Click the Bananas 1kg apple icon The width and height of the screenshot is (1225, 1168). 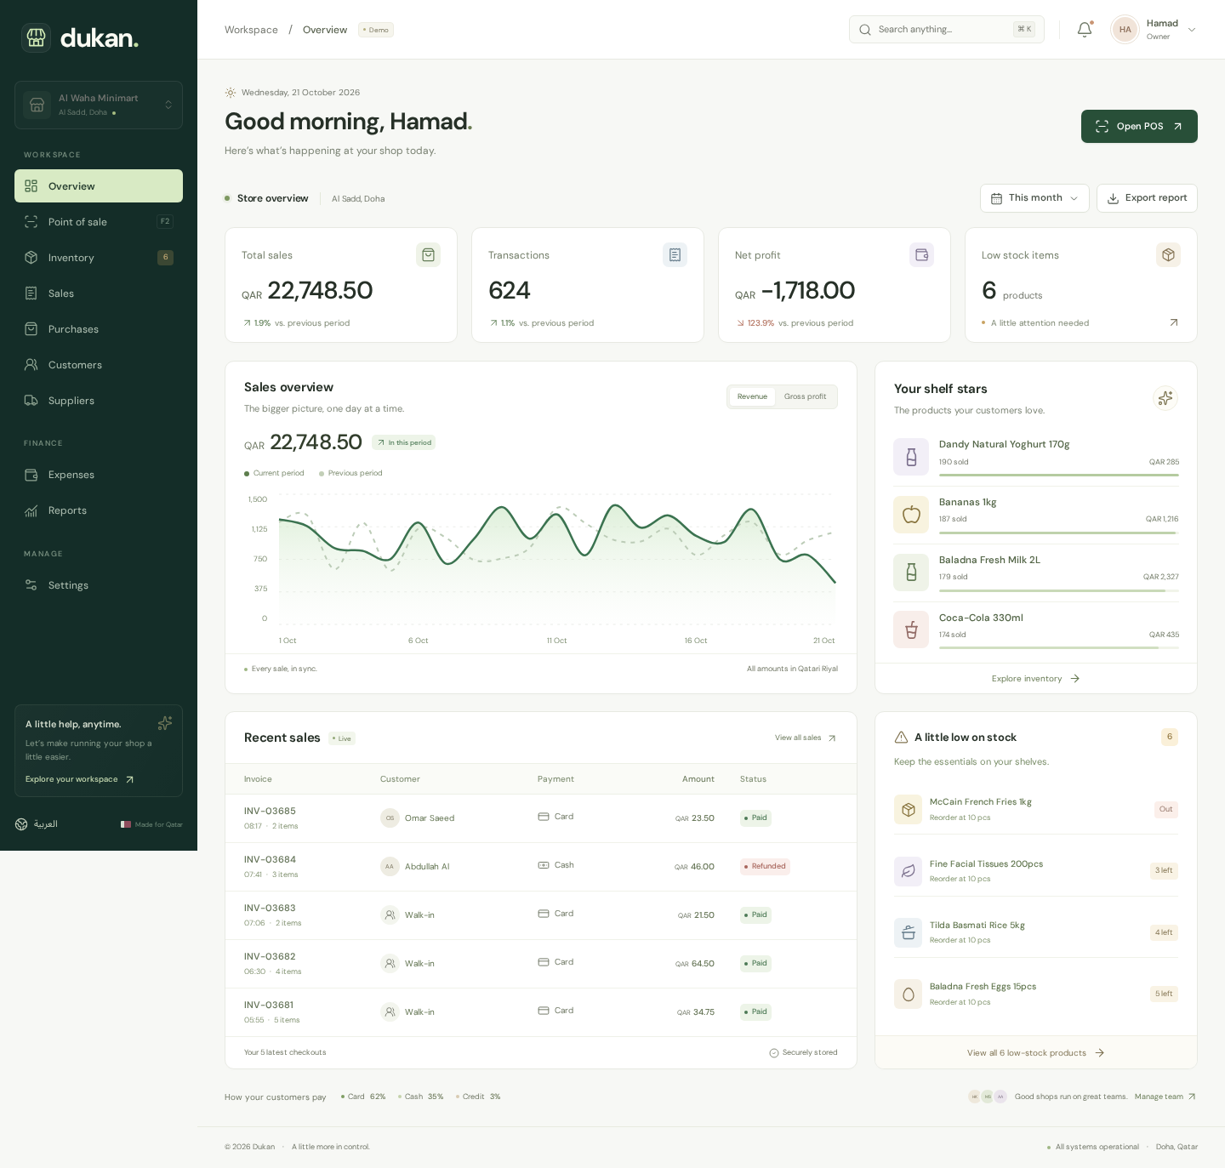point(911,515)
